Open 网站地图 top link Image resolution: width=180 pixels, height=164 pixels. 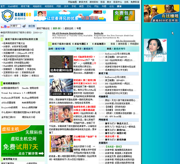[x=72, y=2]
